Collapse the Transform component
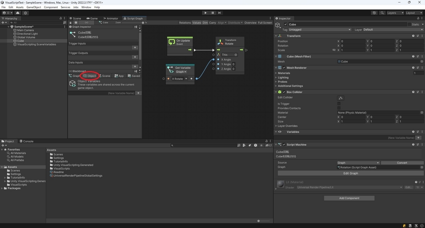The width and height of the screenshot is (425, 228). [276, 36]
